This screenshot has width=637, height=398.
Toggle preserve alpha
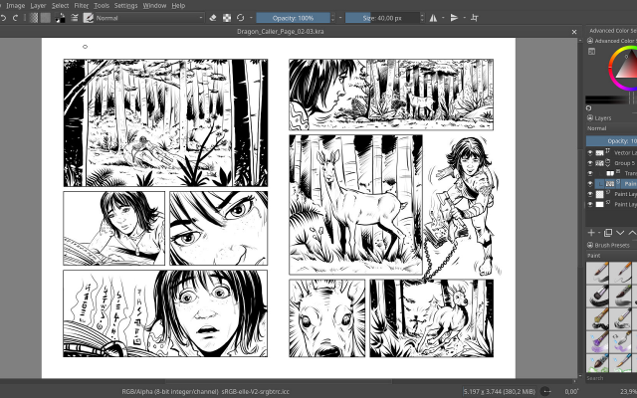(227, 18)
